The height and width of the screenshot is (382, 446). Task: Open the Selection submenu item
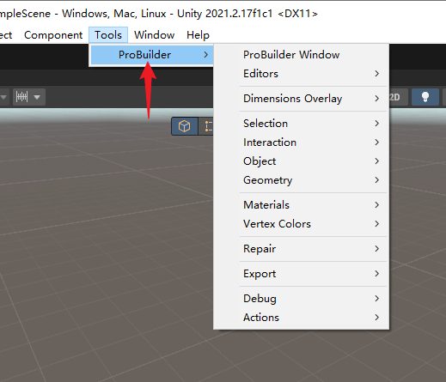click(x=301, y=124)
